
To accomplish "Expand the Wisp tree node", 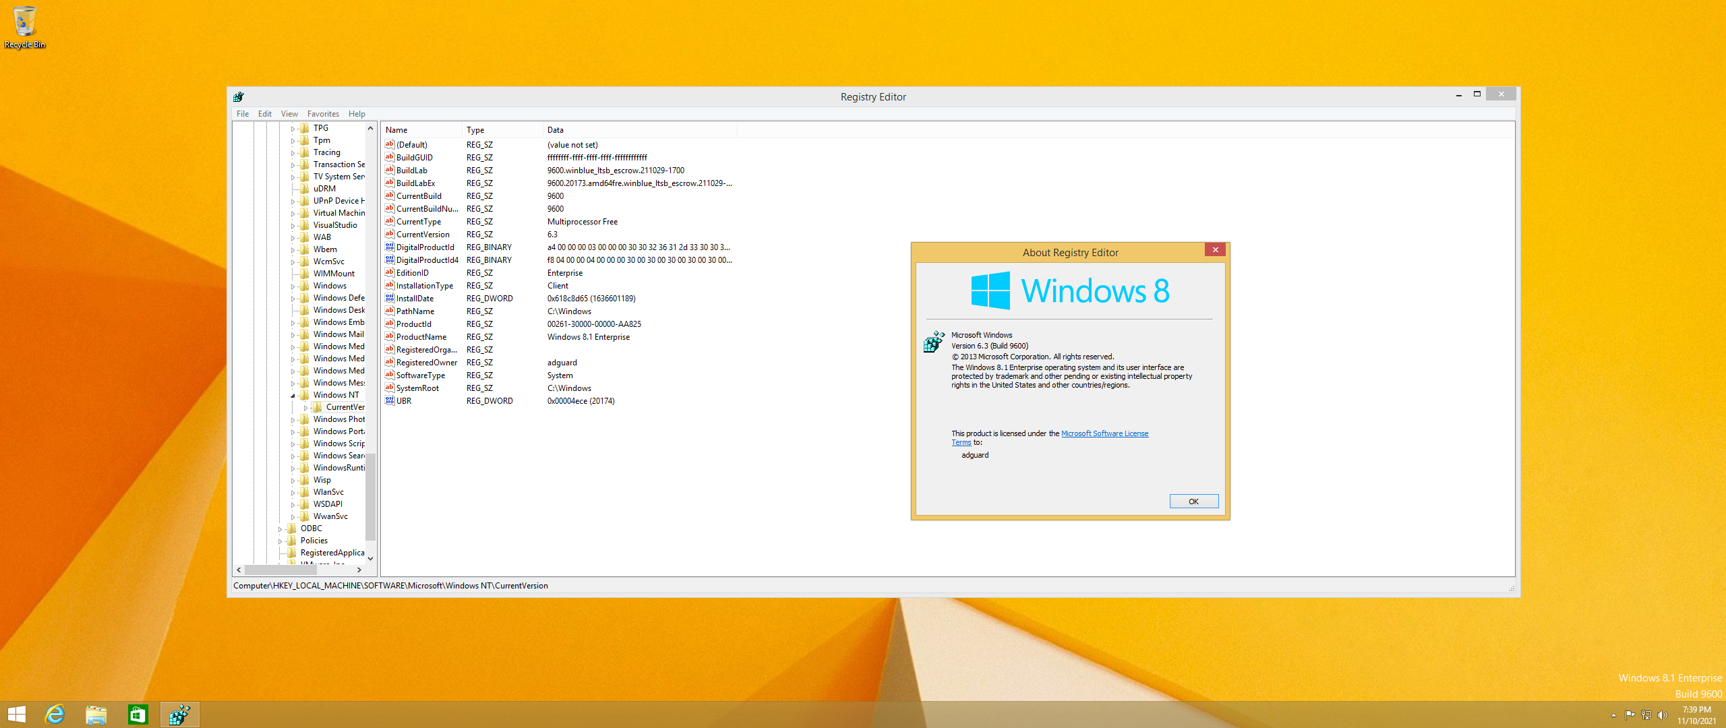I will [293, 481].
